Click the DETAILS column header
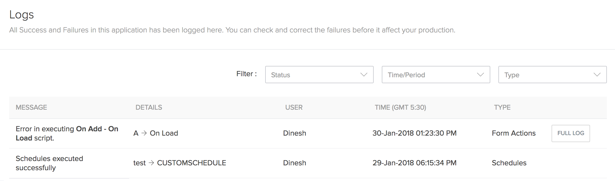This screenshot has width=615, height=181. [x=149, y=108]
